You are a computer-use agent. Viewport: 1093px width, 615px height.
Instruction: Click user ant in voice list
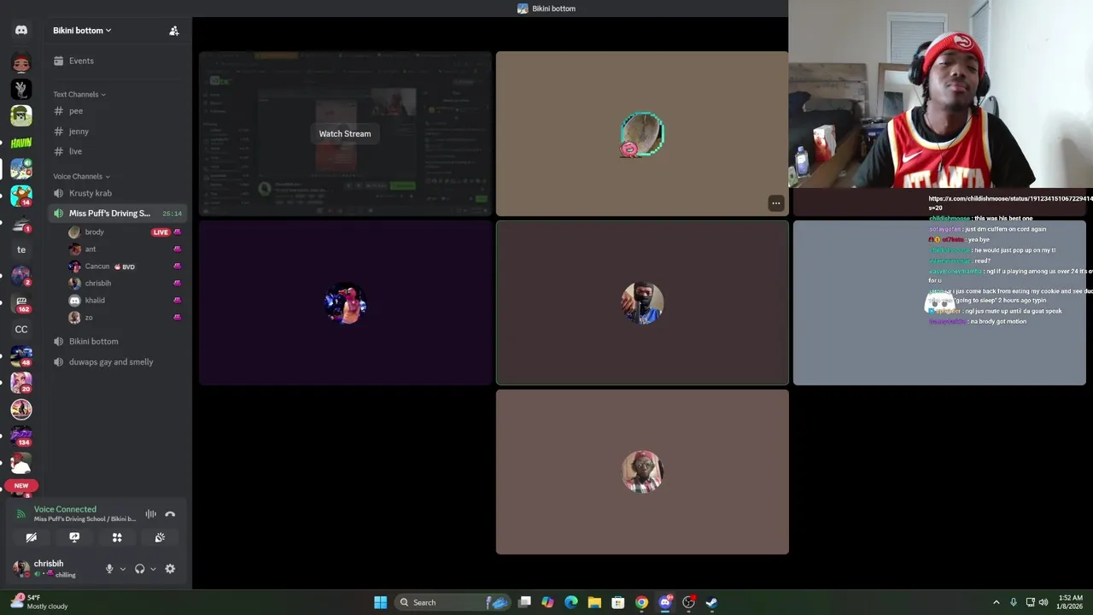point(90,249)
